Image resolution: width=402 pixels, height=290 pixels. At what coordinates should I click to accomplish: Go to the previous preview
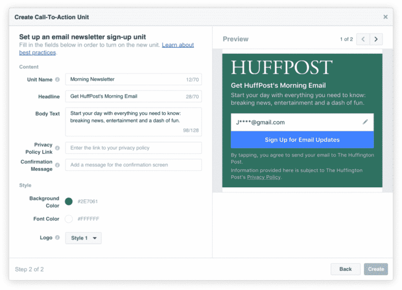tap(363, 39)
